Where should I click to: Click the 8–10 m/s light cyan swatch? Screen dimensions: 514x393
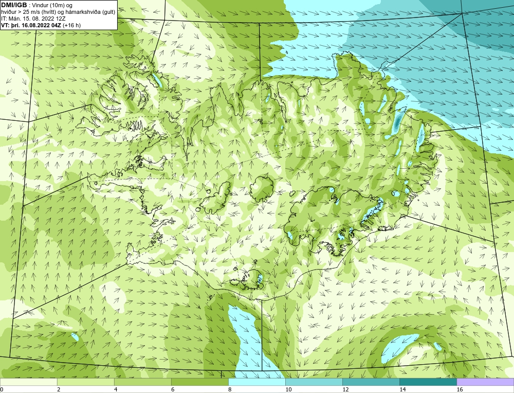coord(257,382)
